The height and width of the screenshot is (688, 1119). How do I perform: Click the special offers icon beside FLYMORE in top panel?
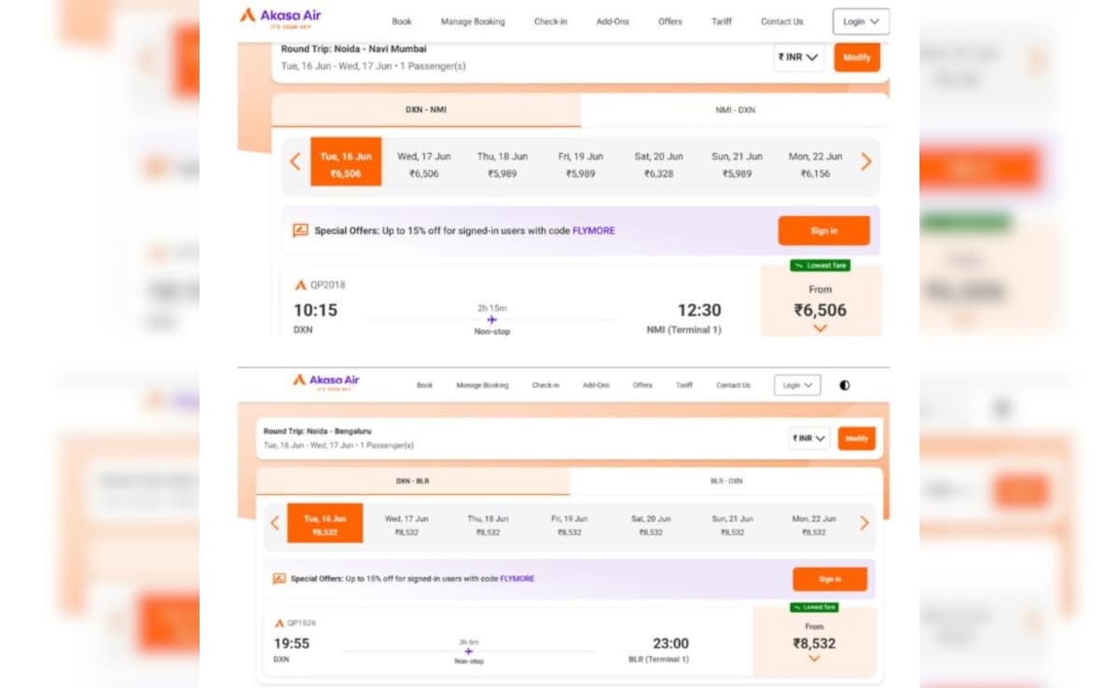[300, 230]
